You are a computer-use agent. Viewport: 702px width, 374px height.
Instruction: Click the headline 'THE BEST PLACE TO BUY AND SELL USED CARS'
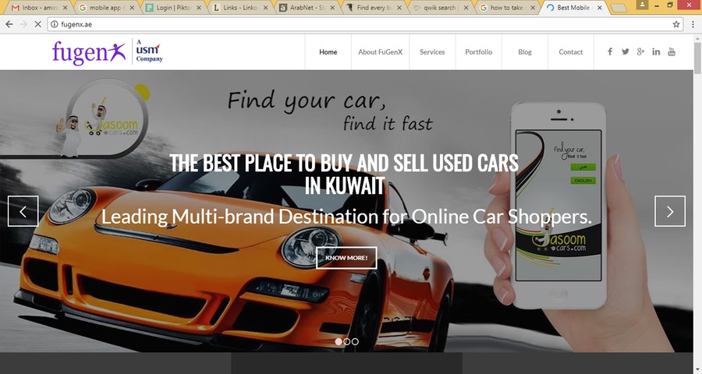point(344,163)
